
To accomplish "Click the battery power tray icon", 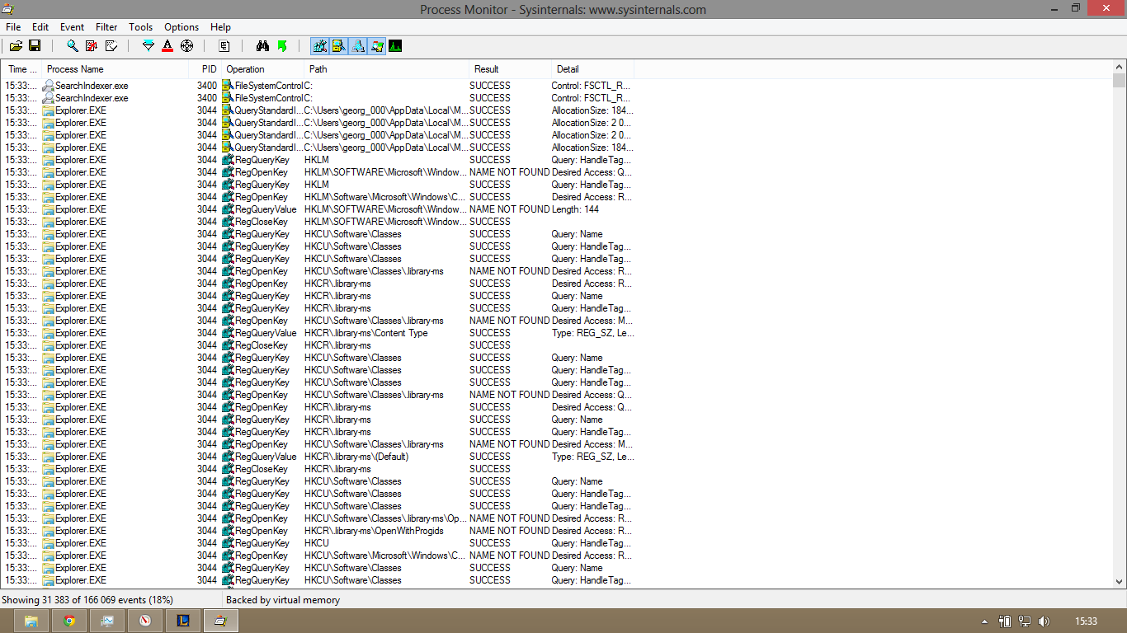I will [1005, 621].
